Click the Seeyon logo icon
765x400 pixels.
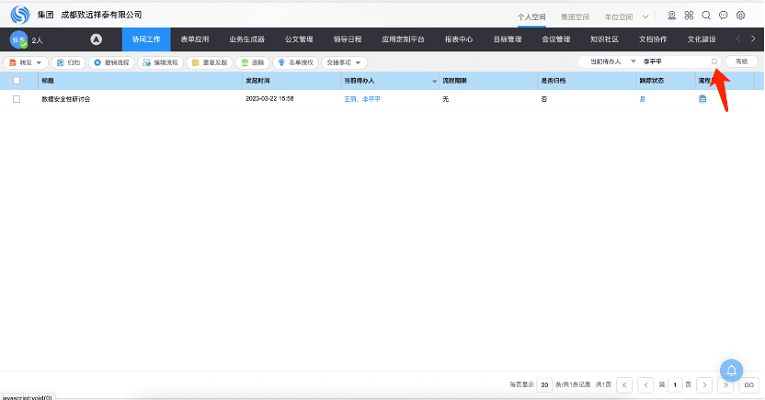coord(20,15)
